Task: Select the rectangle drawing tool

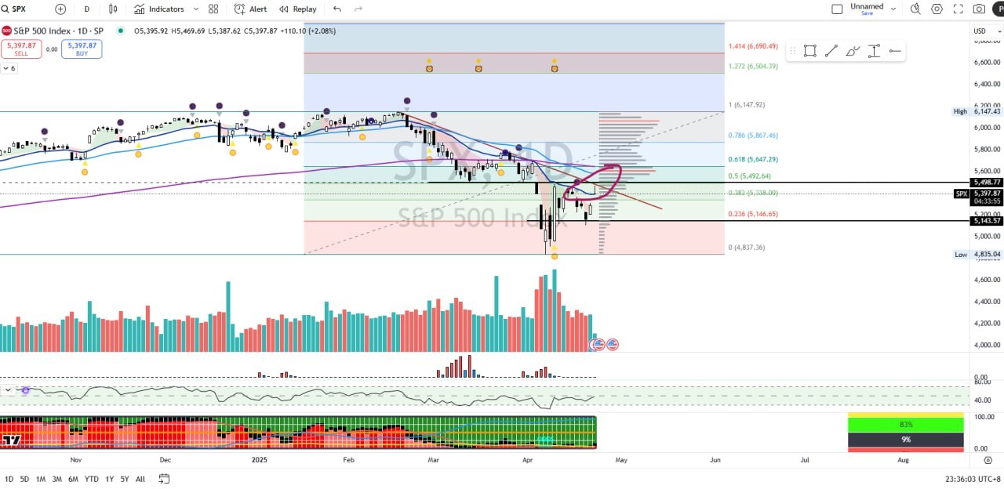Action: pyautogui.click(x=809, y=51)
